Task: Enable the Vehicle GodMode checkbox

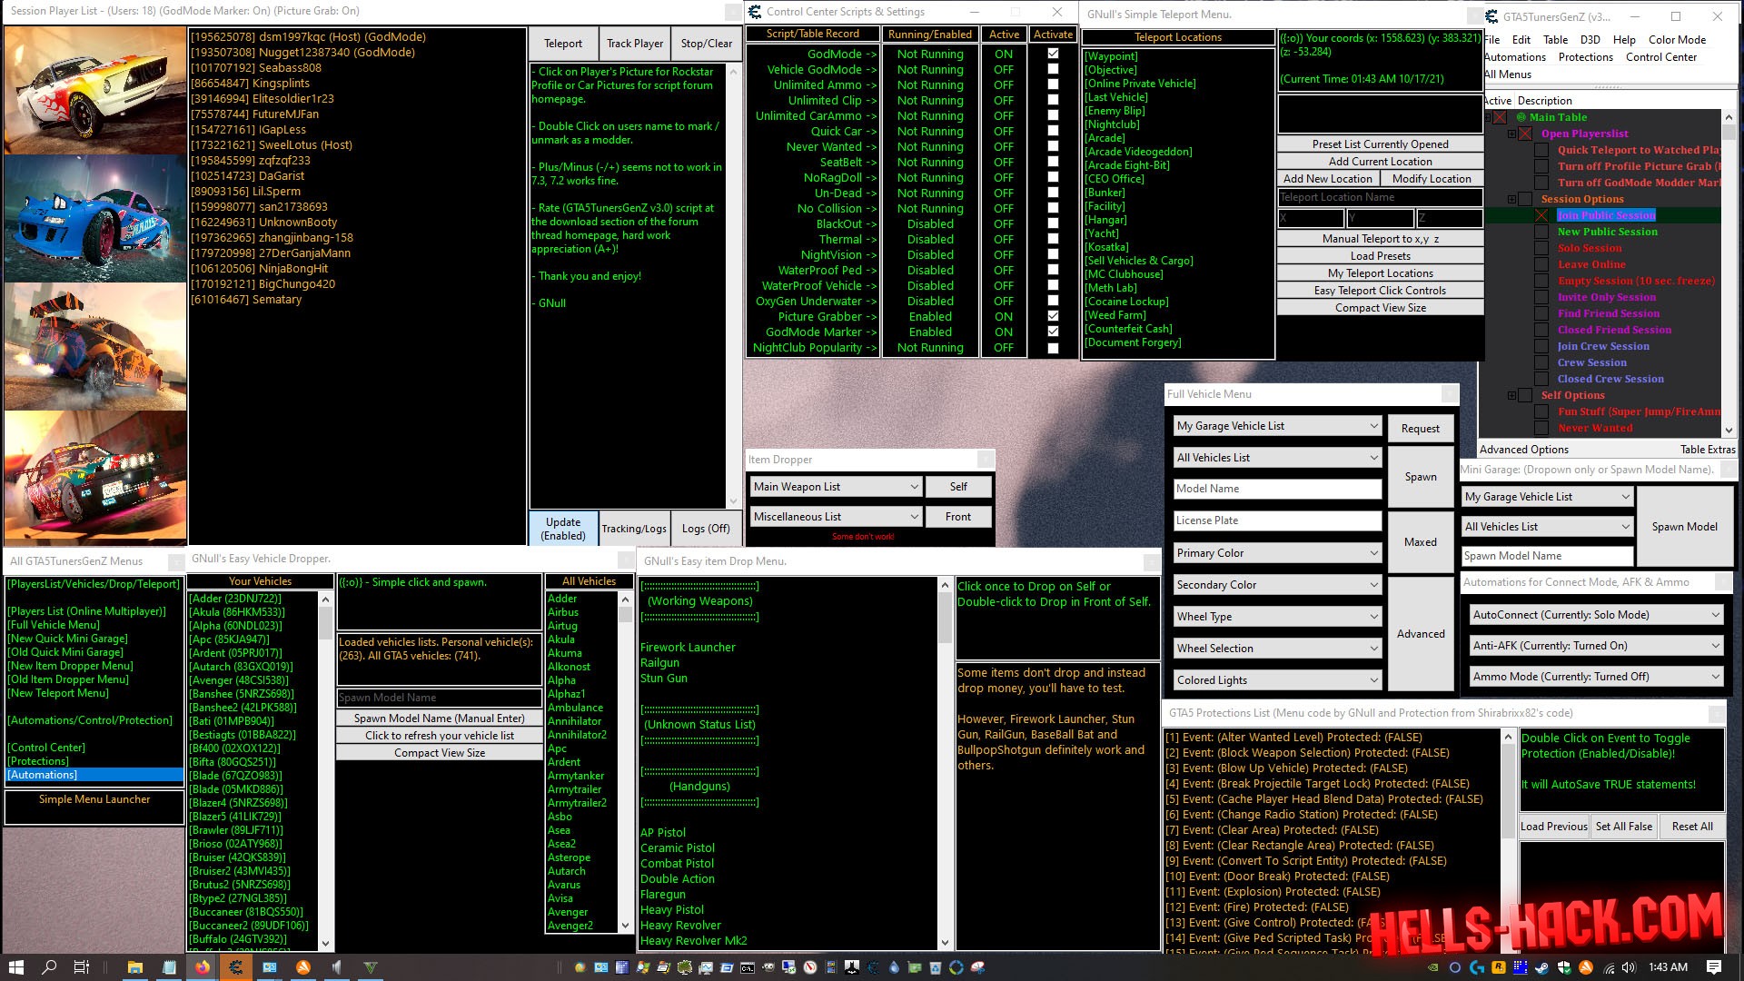Action: coord(1053,69)
